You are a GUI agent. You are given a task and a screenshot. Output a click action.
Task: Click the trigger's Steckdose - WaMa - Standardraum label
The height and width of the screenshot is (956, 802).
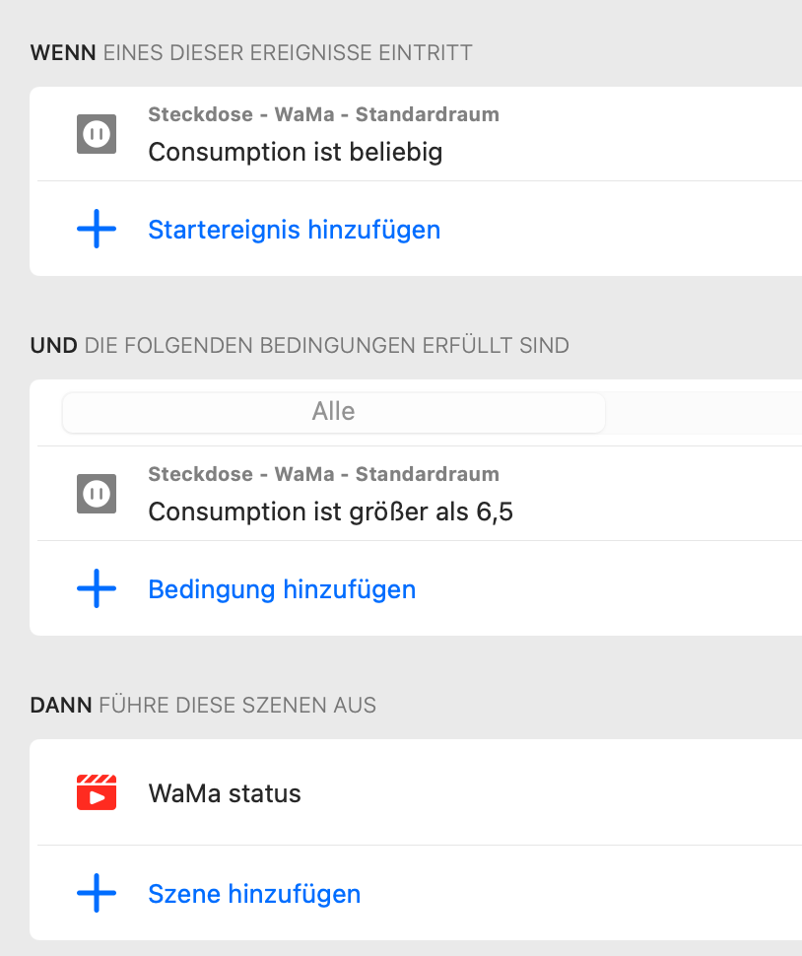tap(323, 114)
